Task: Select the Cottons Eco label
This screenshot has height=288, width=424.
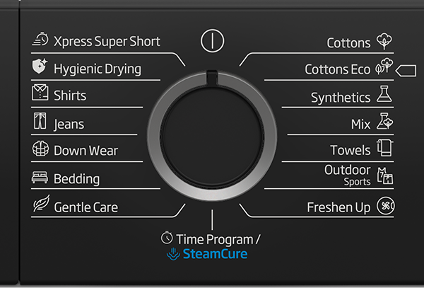Action: [337, 69]
